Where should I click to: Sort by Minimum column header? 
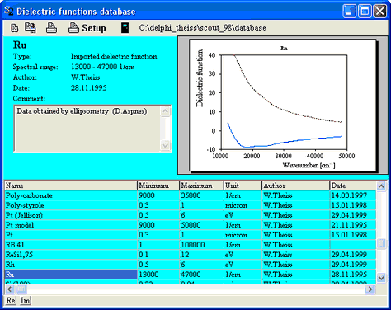tap(158, 186)
